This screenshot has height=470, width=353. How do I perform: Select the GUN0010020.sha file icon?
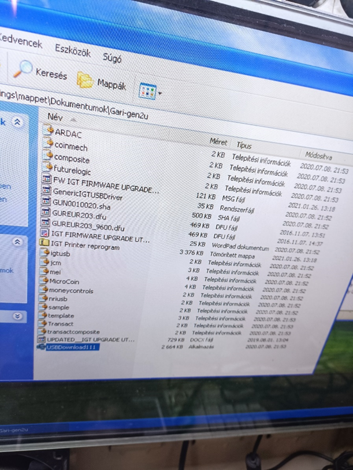(x=46, y=201)
